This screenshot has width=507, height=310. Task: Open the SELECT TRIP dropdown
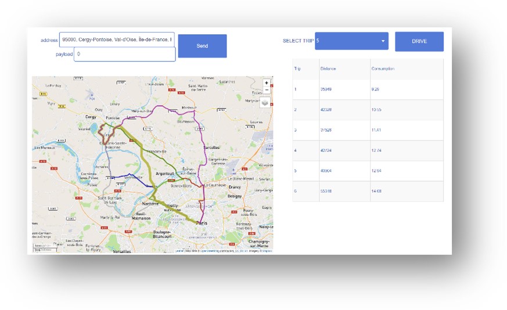click(351, 41)
